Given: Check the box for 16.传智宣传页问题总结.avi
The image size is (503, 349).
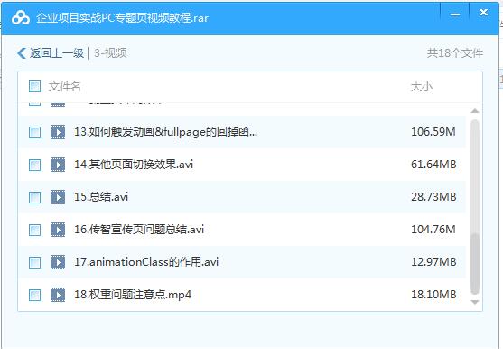Looking at the screenshot, I should (34, 230).
